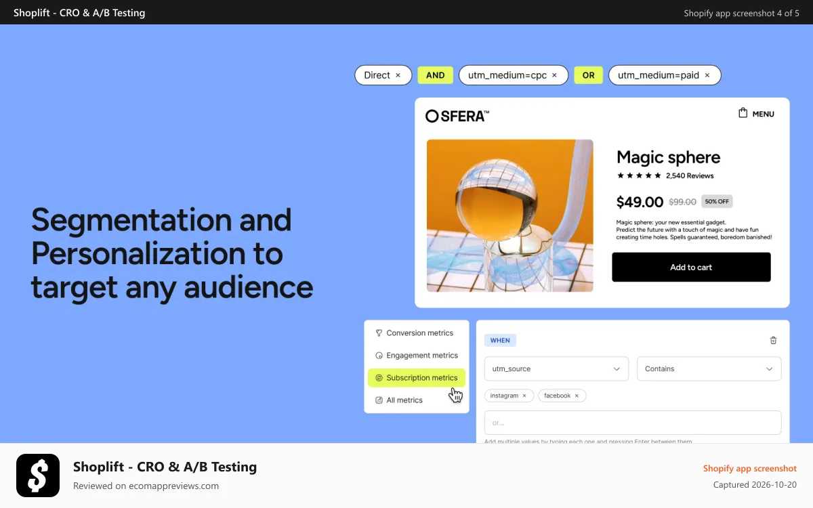Click the 50% OFF badge
Screen dimensions: 813x508
pyautogui.click(x=717, y=201)
